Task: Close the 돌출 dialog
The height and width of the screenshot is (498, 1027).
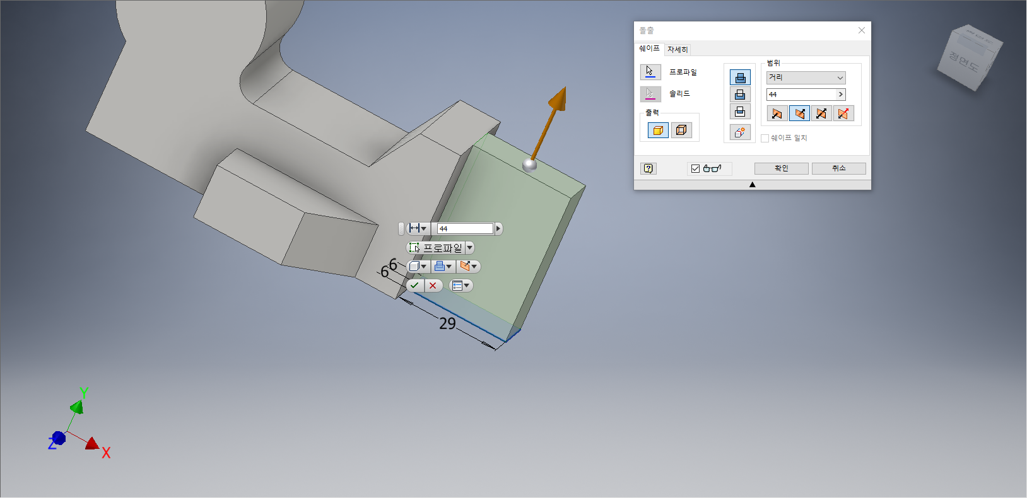Action: click(x=862, y=30)
